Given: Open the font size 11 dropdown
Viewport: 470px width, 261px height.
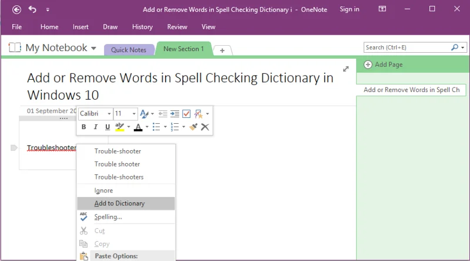Looking at the screenshot, I should point(134,114).
